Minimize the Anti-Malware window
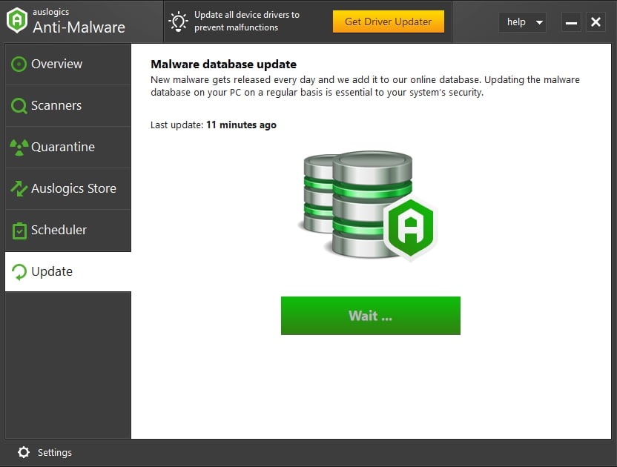The height and width of the screenshot is (467, 617). point(571,22)
